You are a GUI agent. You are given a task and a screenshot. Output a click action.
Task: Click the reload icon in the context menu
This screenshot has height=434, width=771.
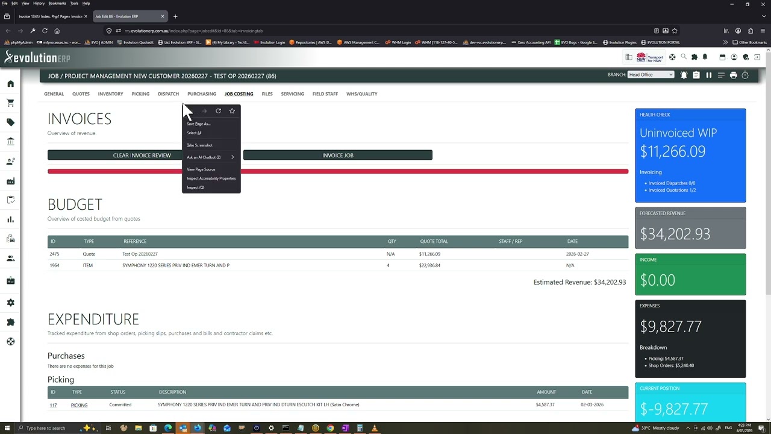click(218, 111)
